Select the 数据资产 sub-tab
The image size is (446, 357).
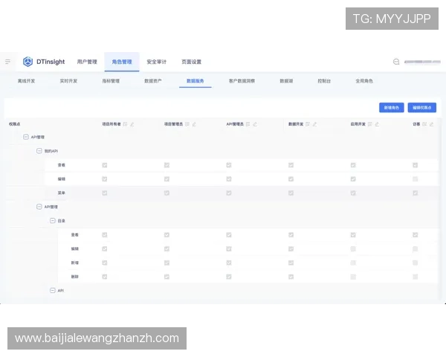pyautogui.click(x=152, y=80)
